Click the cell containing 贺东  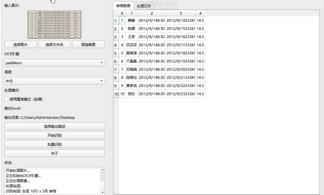click(131, 94)
